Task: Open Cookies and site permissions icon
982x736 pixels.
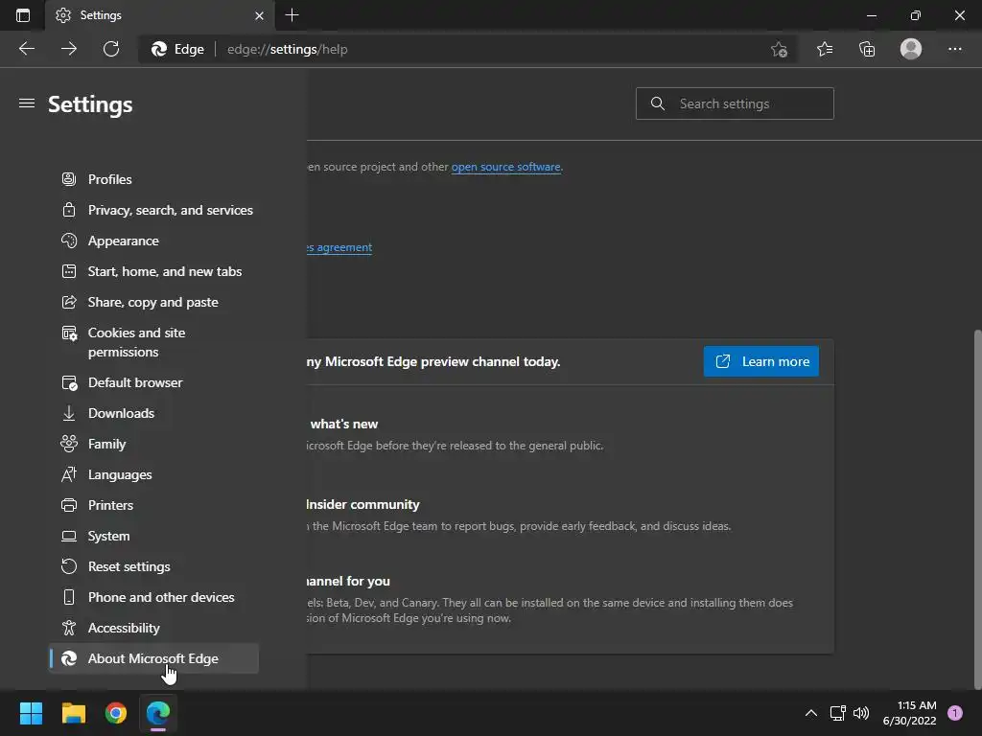Action: [69, 333]
